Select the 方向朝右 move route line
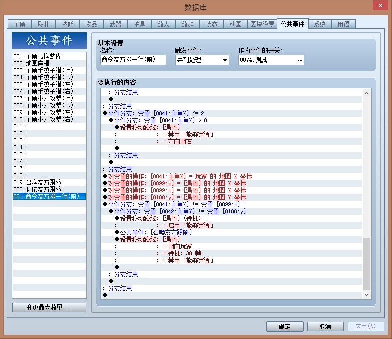392x339 pixels. click(x=232, y=141)
